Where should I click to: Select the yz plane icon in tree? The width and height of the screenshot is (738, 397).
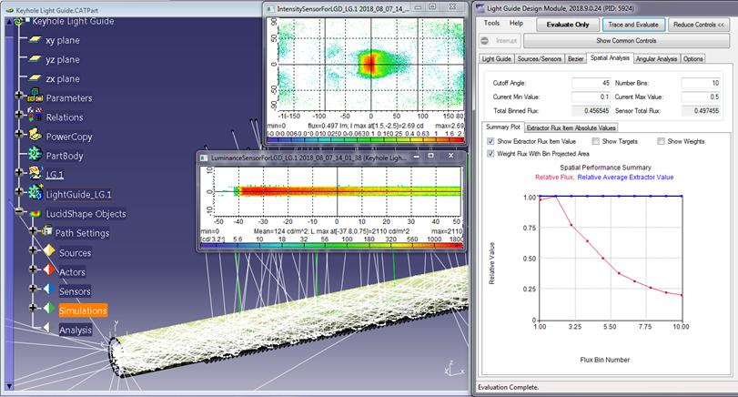35,59
